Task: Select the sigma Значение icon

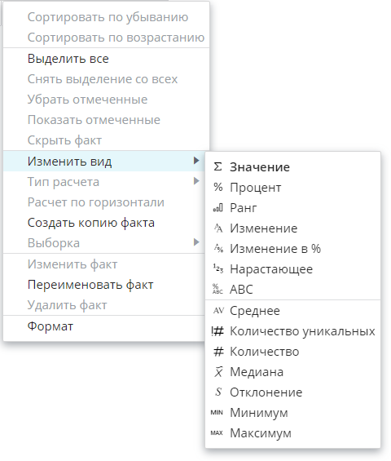Action: [217, 166]
